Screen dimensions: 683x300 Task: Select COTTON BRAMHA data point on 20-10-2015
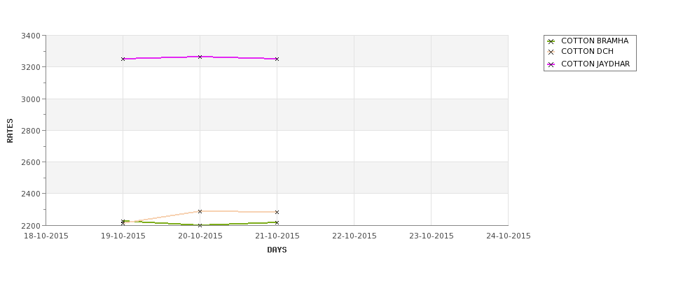click(x=200, y=226)
